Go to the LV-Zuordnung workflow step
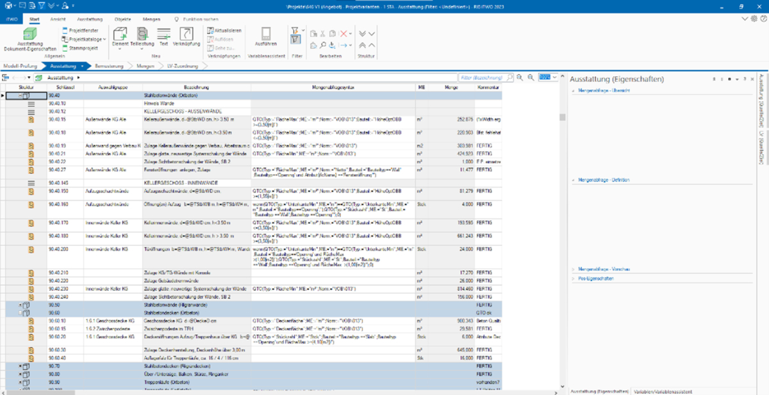769x395 pixels. click(182, 66)
